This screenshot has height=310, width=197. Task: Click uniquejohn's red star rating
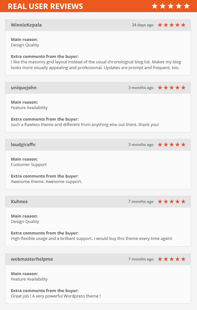click(172, 88)
